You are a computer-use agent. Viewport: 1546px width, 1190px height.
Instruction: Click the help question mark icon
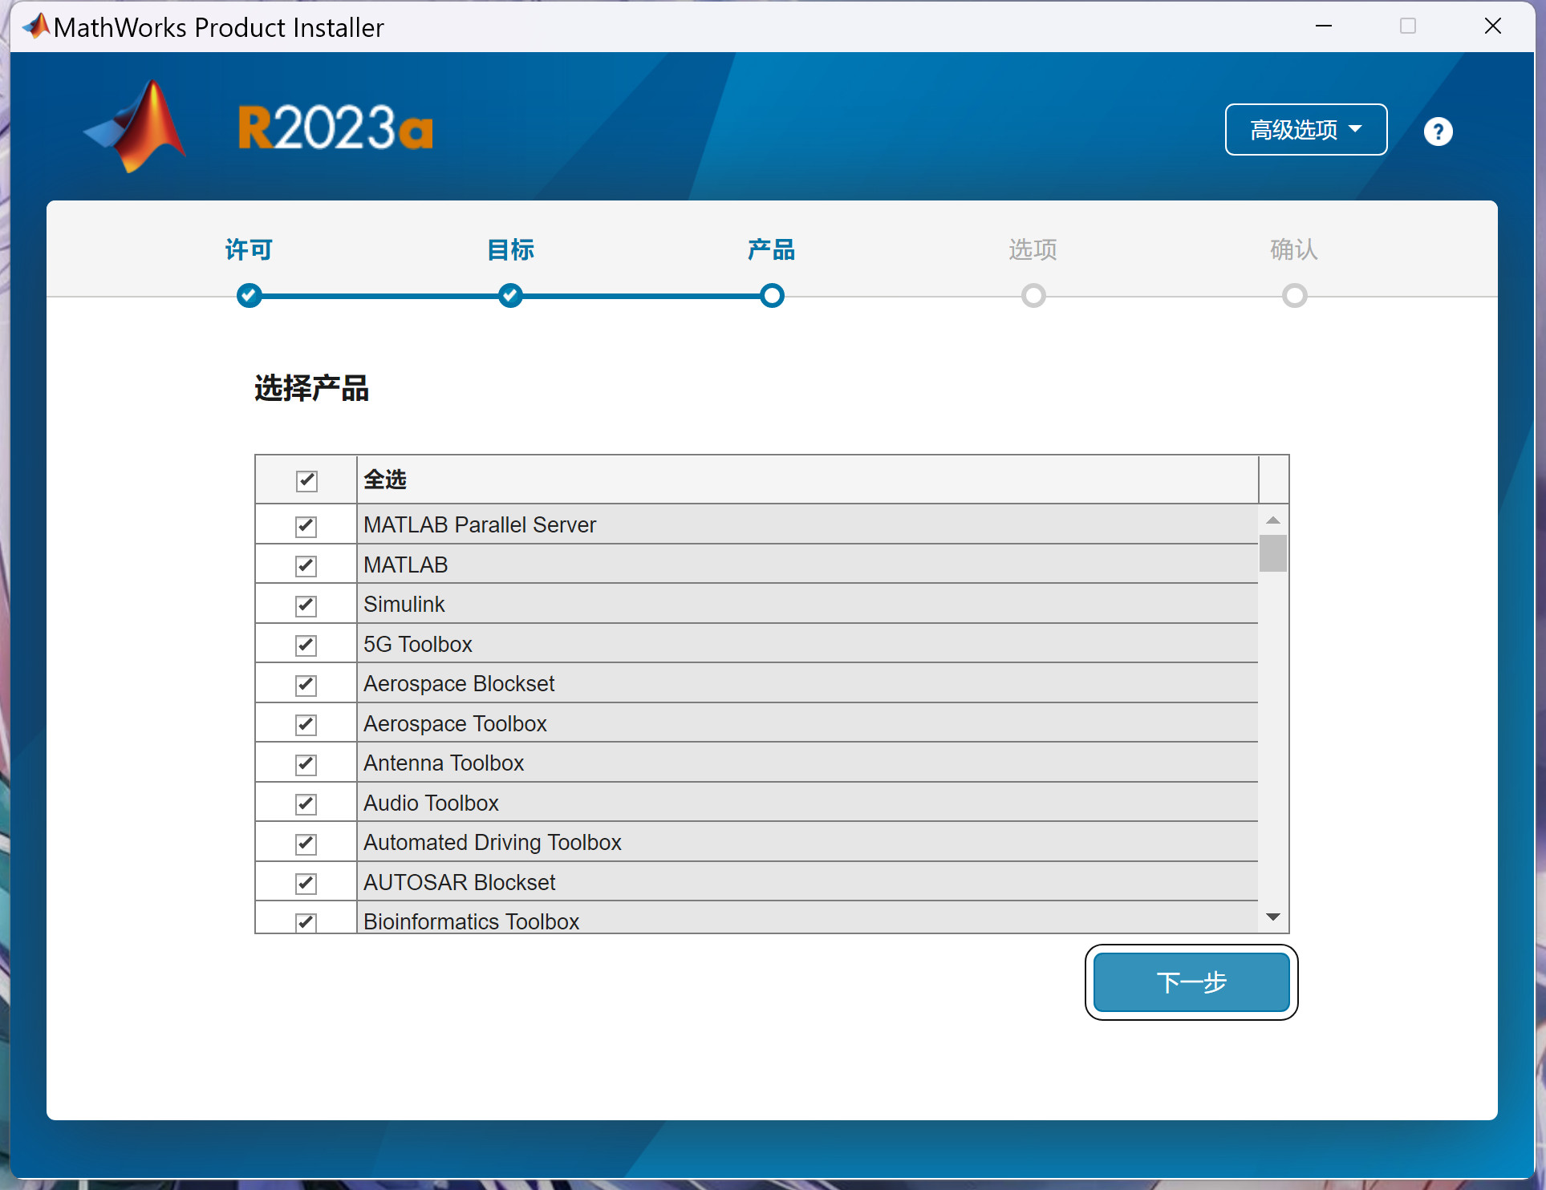click(x=1438, y=131)
